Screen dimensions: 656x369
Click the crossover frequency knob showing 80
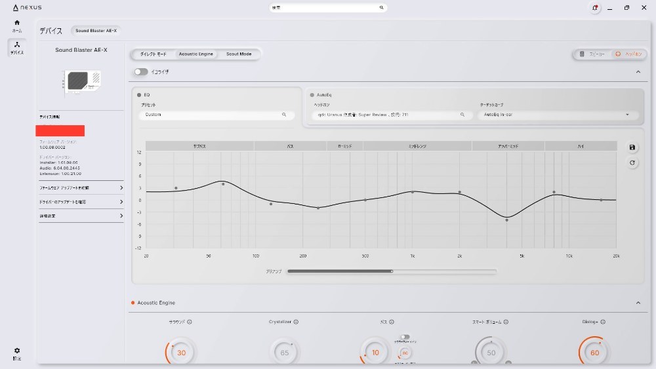(x=405, y=353)
